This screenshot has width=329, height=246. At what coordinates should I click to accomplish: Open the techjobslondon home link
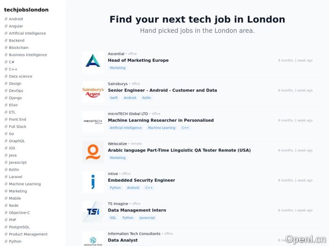pyautogui.click(x=26, y=10)
